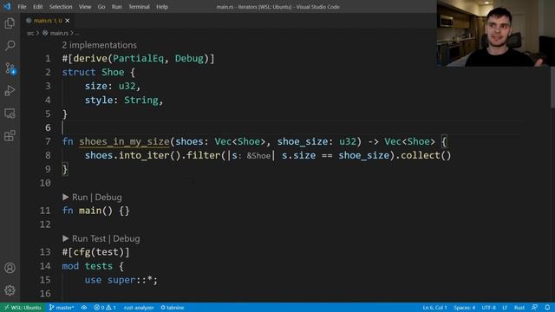The width and height of the screenshot is (555, 312).
Task: Click the Shoe struct name on line 2
Action: tap(113, 72)
